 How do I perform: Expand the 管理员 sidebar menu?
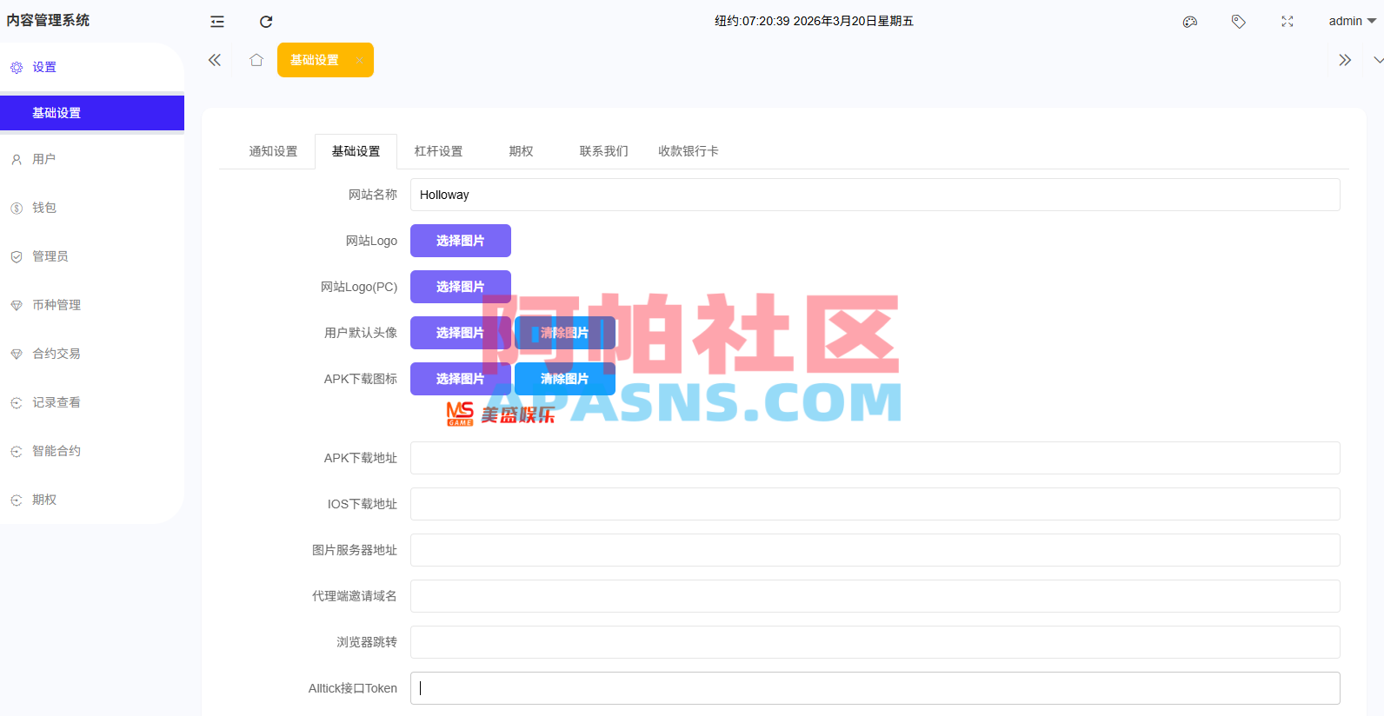point(91,256)
